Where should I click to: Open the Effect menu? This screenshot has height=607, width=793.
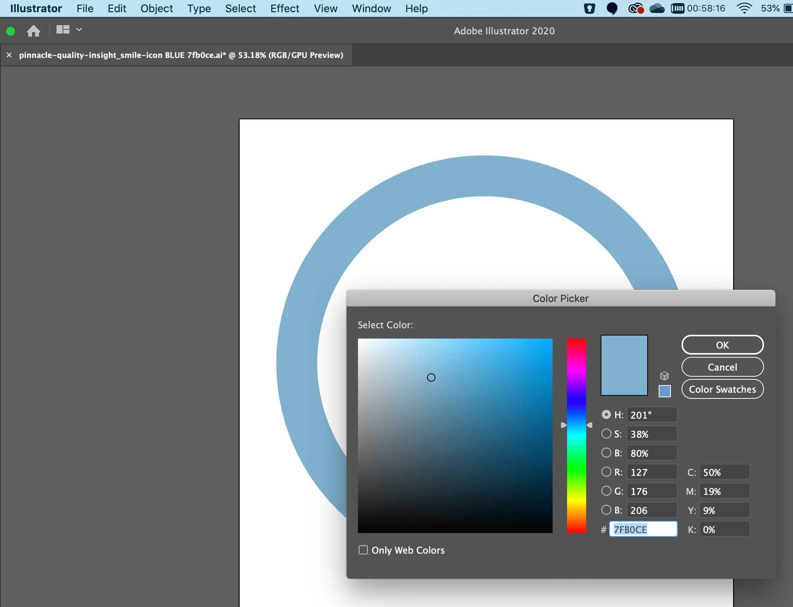pyautogui.click(x=285, y=8)
